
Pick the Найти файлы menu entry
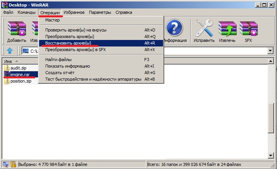point(58,60)
